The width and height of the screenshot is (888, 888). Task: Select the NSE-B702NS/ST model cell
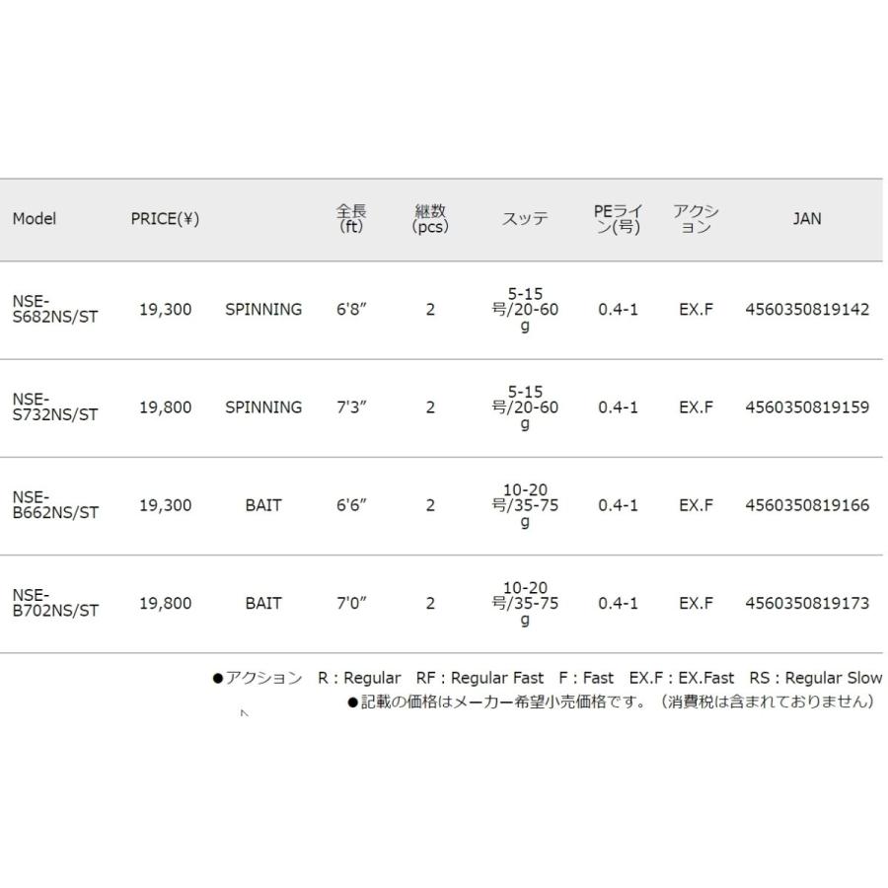click(55, 603)
